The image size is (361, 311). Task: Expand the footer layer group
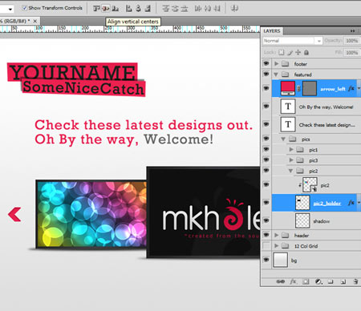coord(277,63)
